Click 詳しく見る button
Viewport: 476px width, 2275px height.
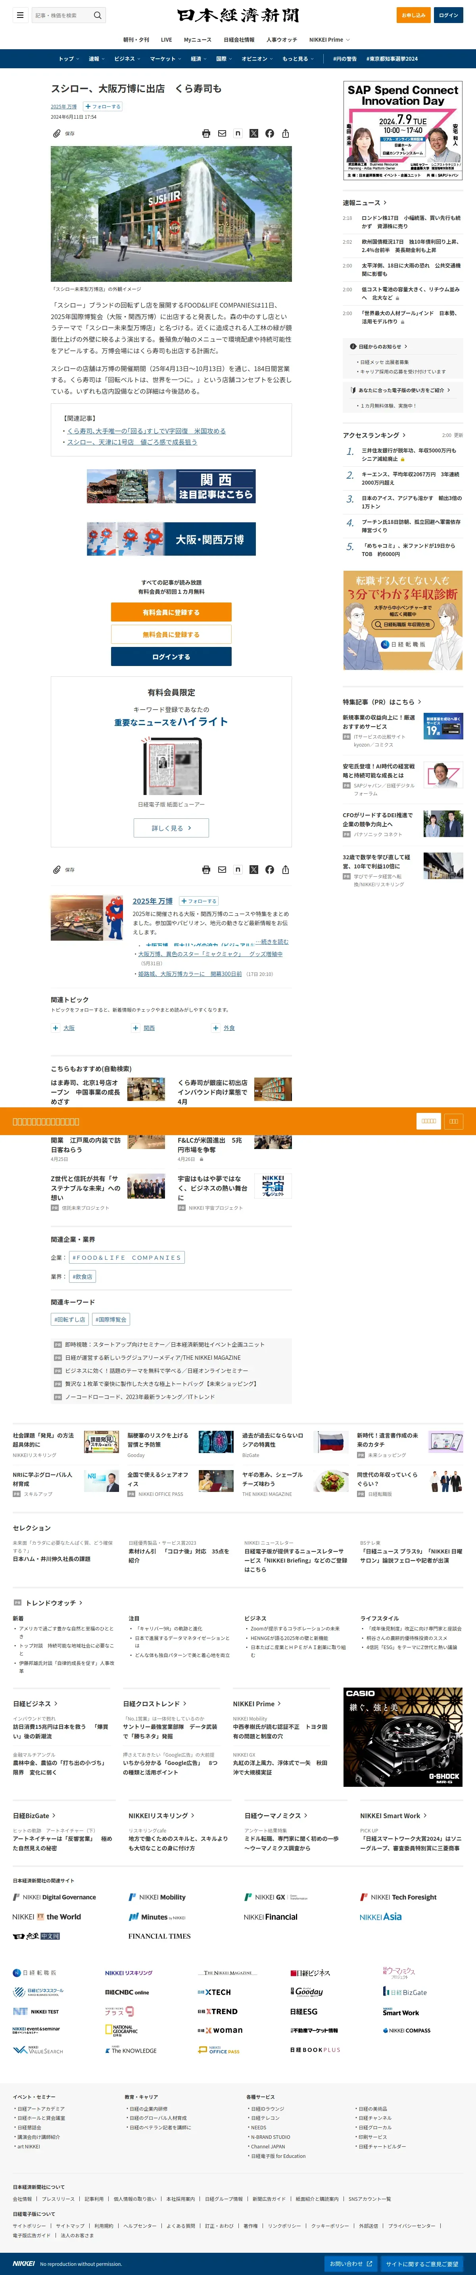pyautogui.click(x=171, y=828)
